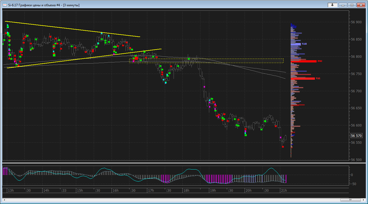Click the scrollbar left arrow

coord(4,200)
